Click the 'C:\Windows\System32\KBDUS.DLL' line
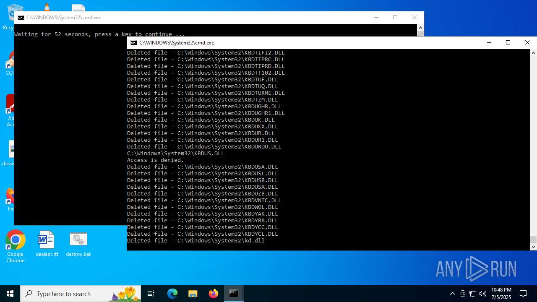Image resolution: width=537 pixels, height=302 pixels. [176, 154]
